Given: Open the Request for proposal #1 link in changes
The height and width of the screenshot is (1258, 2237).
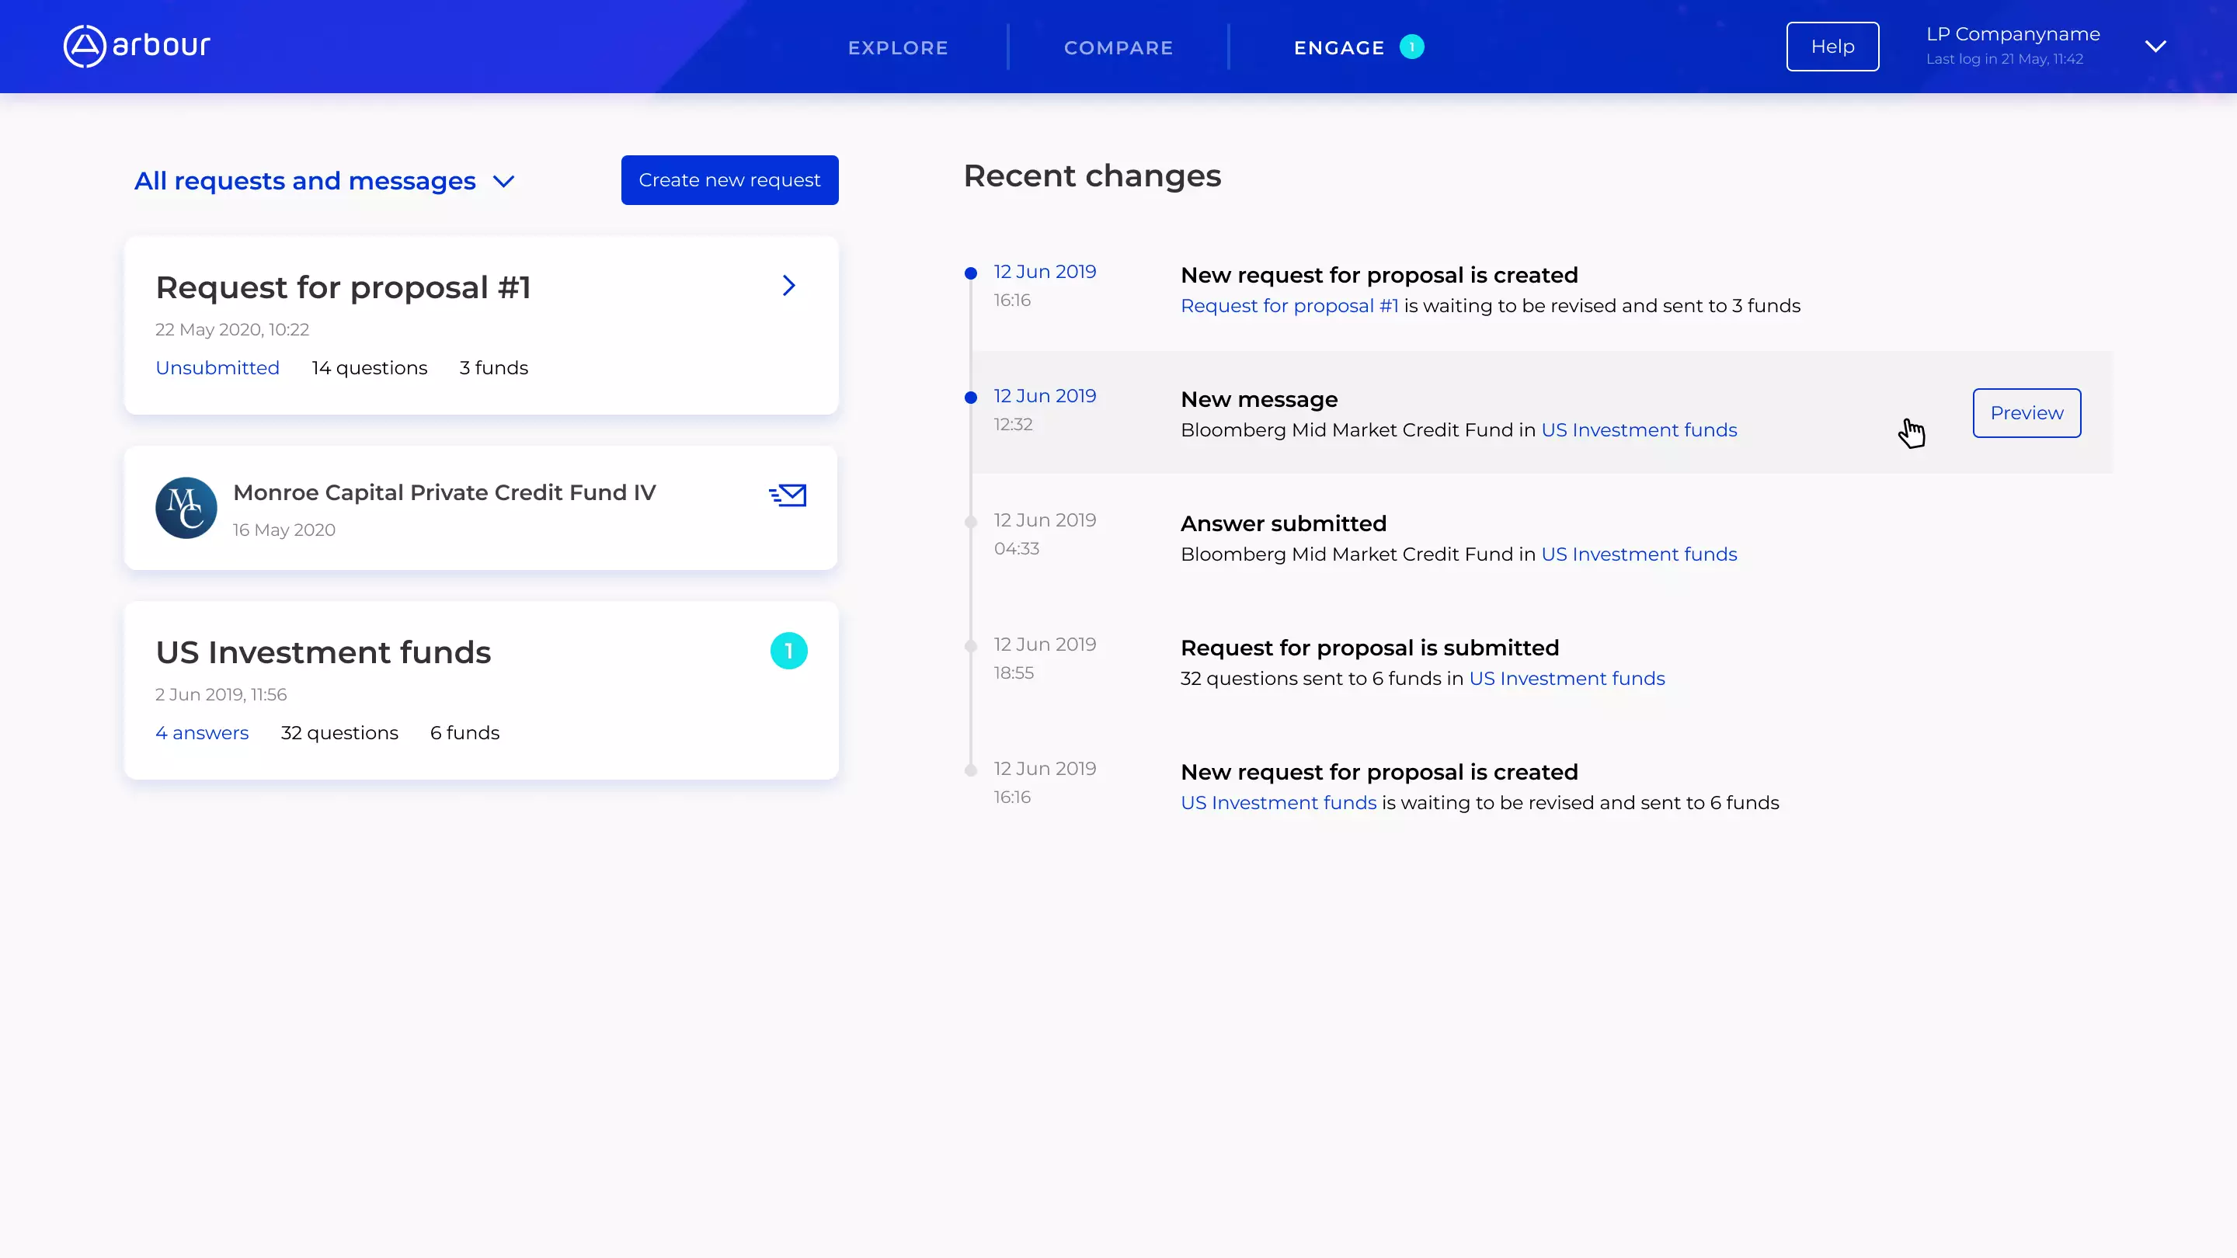Looking at the screenshot, I should tap(1289, 307).
